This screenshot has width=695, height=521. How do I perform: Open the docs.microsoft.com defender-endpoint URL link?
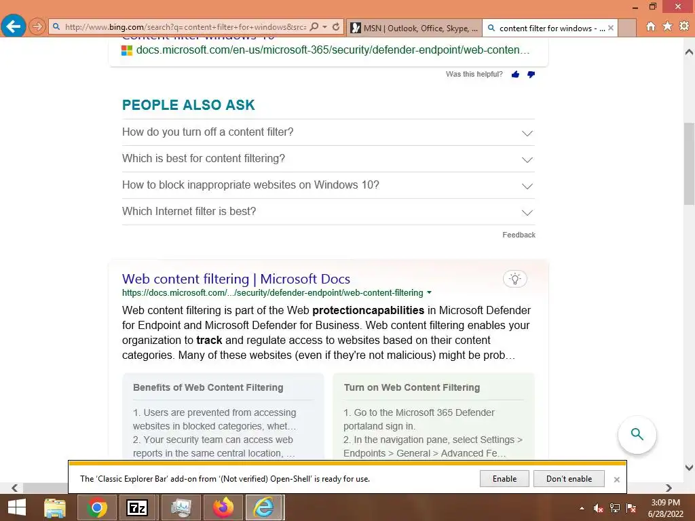point(333,50)
